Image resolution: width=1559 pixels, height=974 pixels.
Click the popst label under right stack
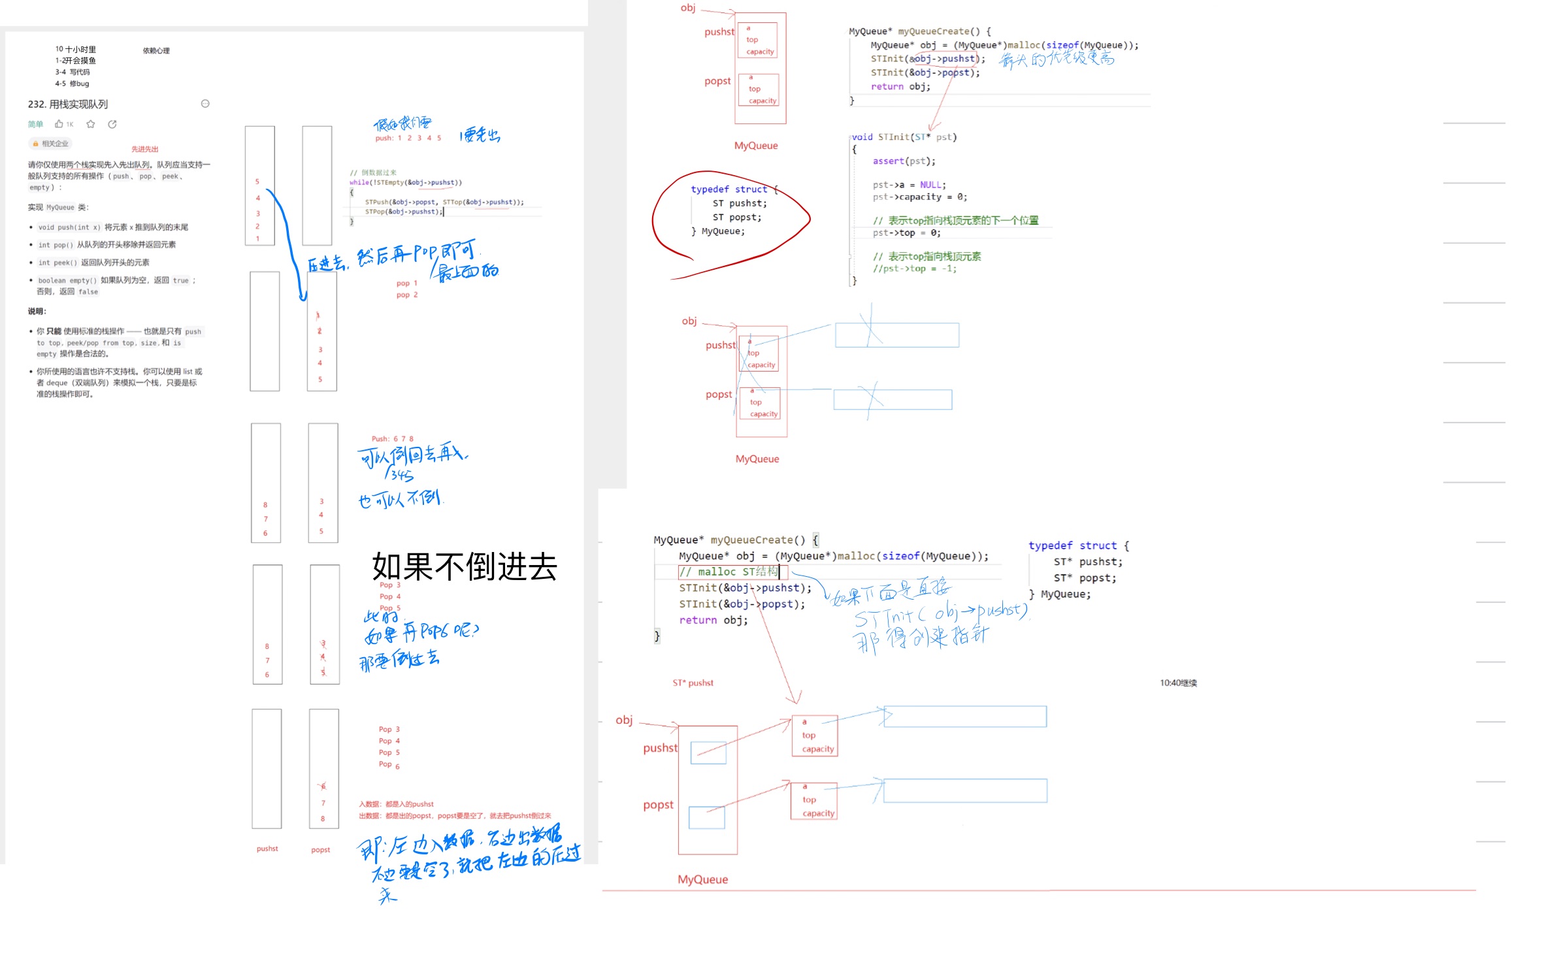coord(320,850)
